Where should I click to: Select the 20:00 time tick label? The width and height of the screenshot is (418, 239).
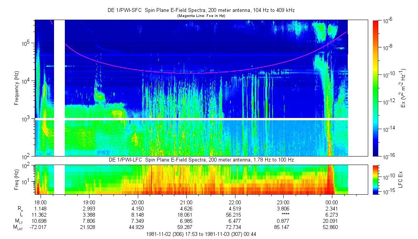138,202
